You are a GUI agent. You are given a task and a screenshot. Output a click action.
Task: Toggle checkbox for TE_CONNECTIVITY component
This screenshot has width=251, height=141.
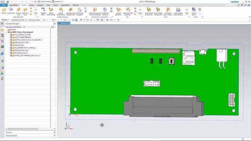tap(11, 48)
